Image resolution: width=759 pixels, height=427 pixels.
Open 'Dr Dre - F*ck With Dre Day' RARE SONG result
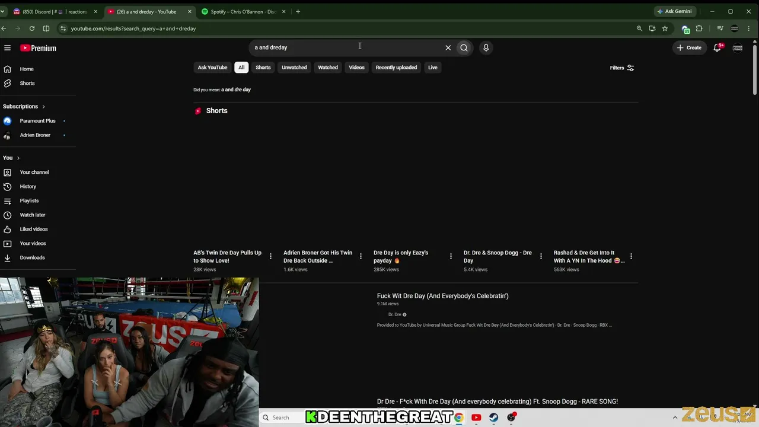point(498,401)
